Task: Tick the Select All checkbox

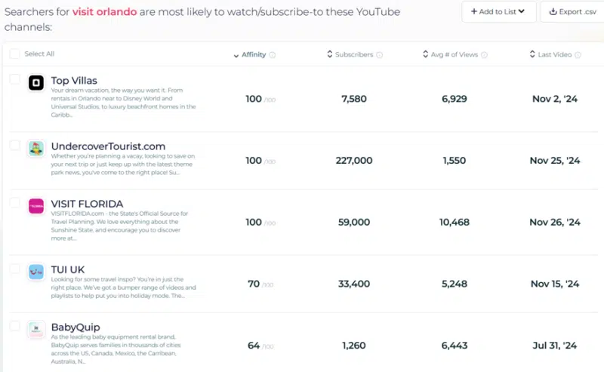Action: point(14,54)
